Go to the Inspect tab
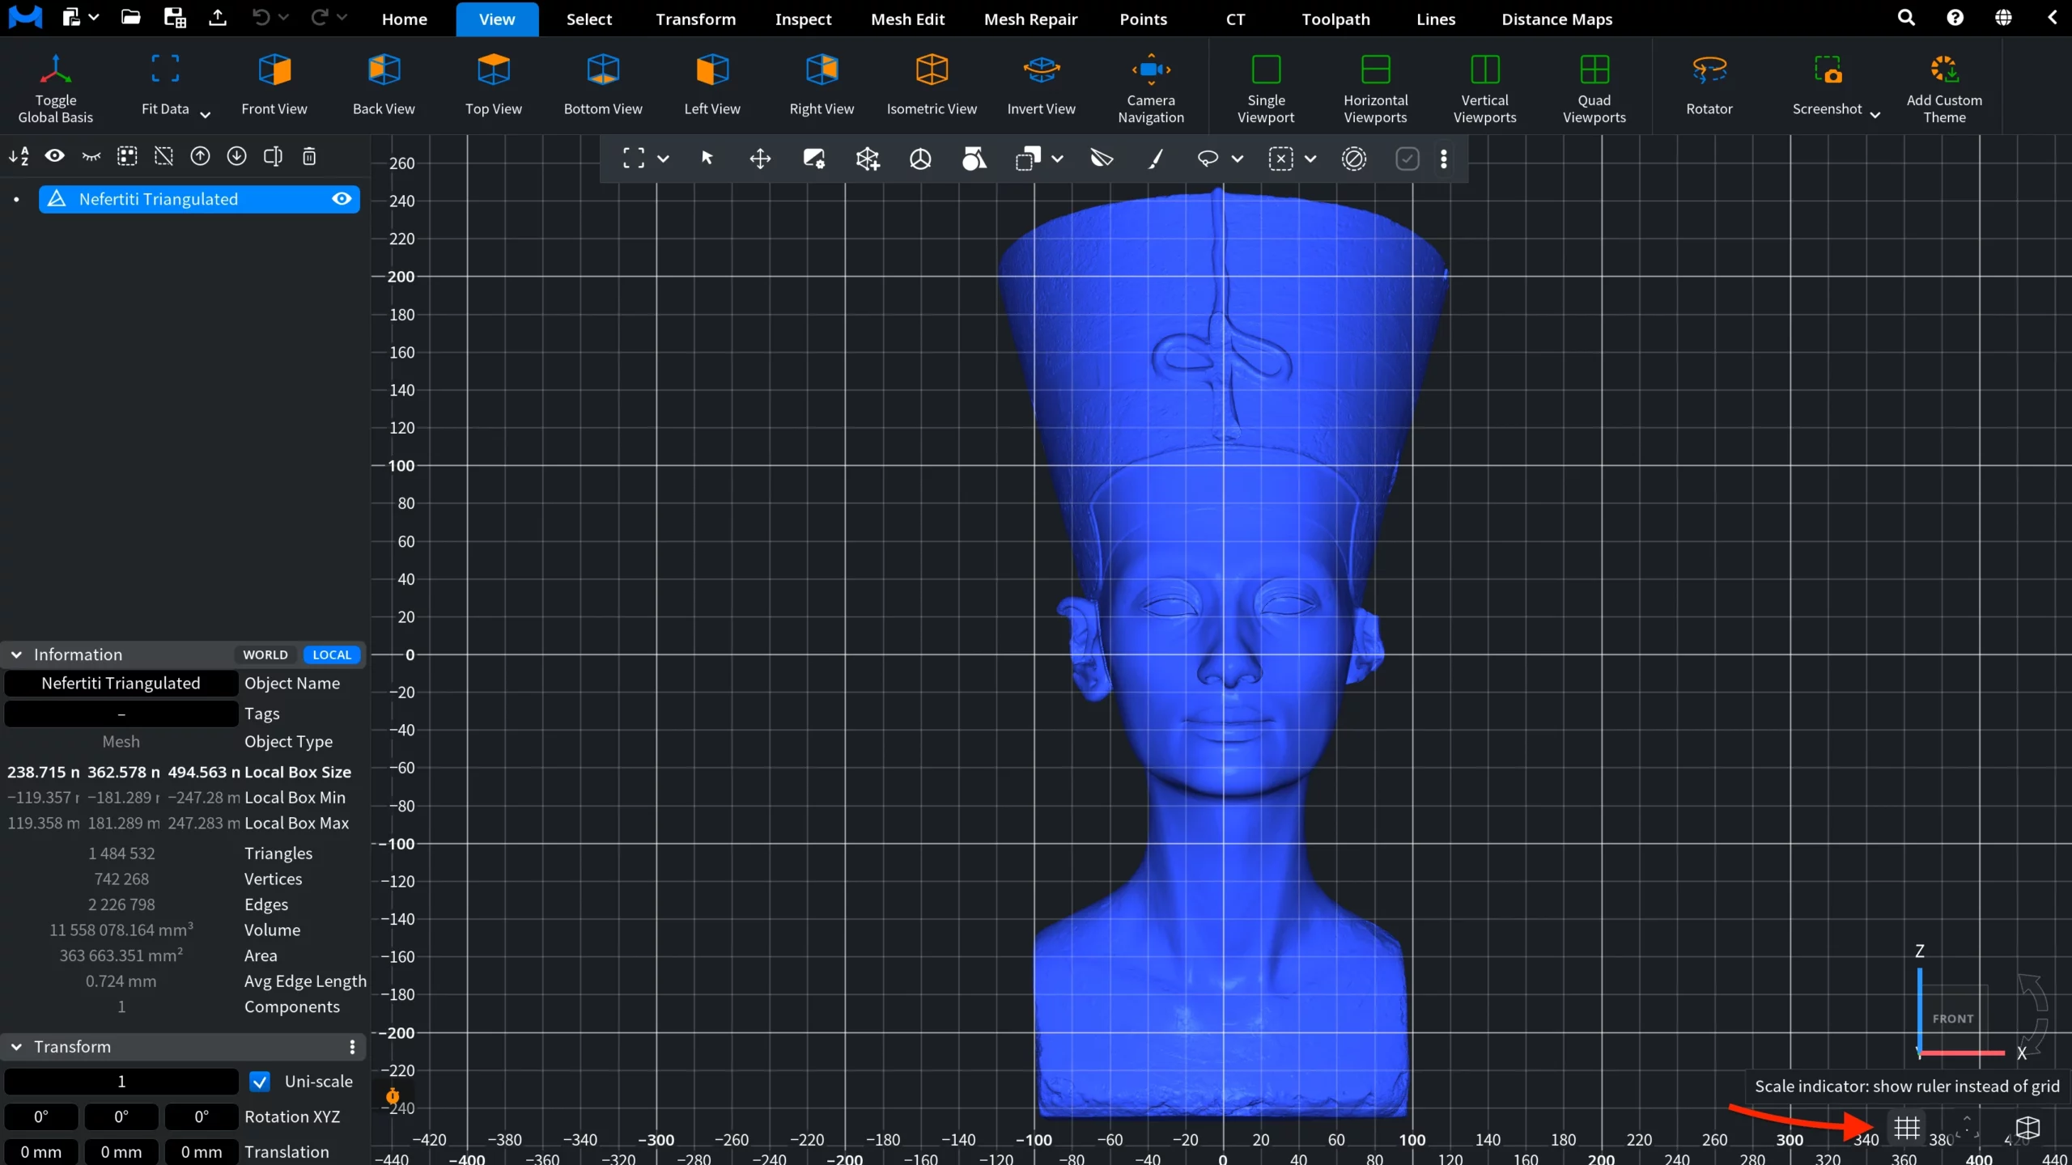This screenshot has width=2072, height=1165. point(803,19)
